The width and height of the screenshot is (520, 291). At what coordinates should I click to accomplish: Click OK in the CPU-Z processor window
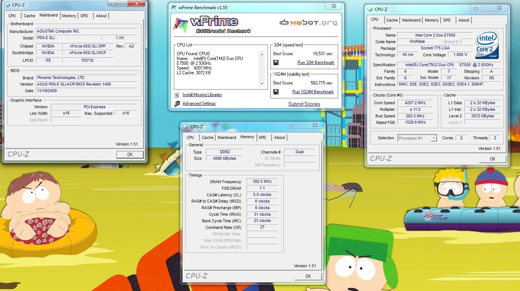pos(493,159)
